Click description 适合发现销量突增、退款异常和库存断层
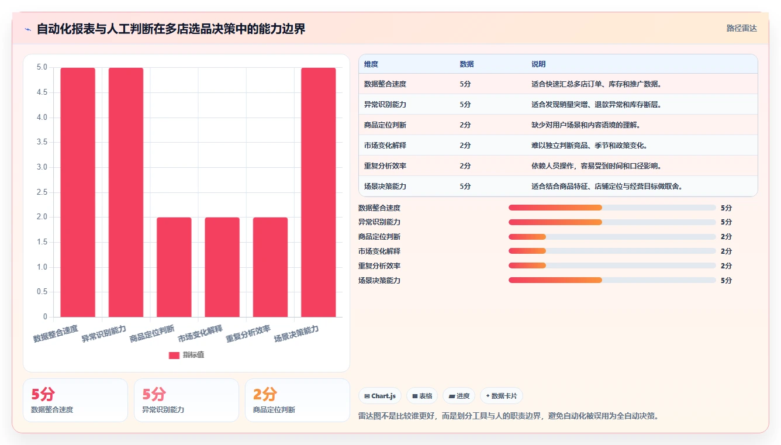Image resolution: width=781 pixels, height=445 pixels. coord(597,105)
